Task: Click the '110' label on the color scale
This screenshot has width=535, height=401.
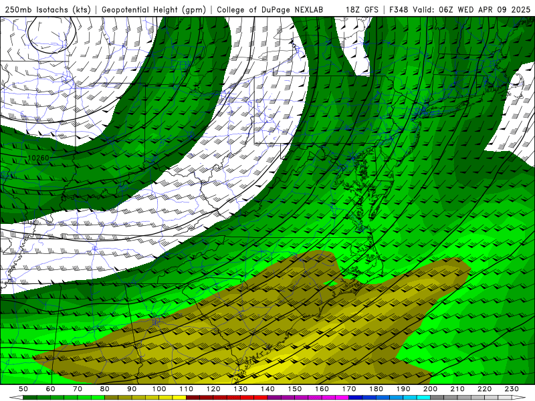Action: click(186, 389)
